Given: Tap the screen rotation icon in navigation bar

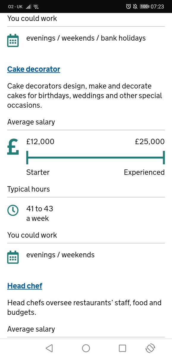Looking at the screenshot, I should click(151, 348).
